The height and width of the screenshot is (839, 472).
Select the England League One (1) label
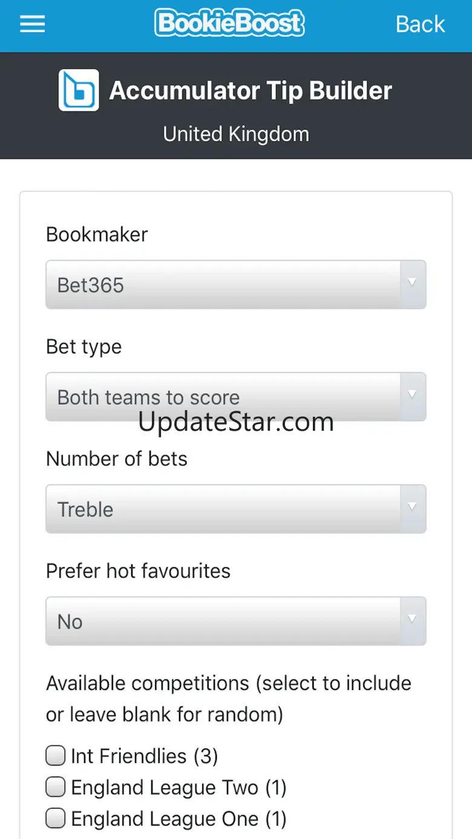tap(179, 819)
